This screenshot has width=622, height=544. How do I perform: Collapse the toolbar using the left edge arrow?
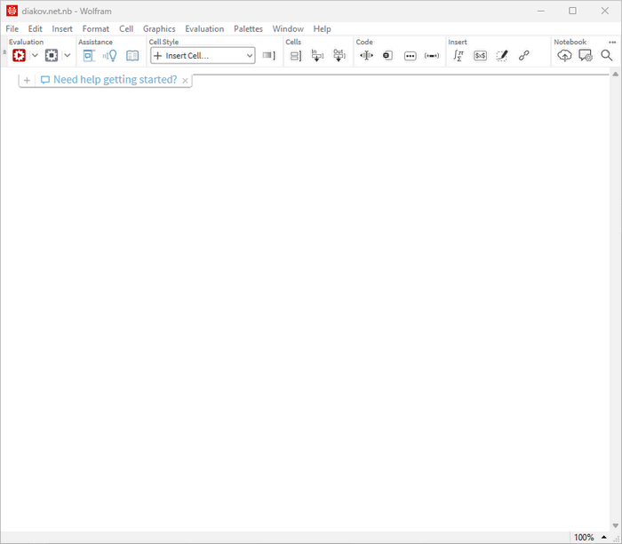click(4, 53)
